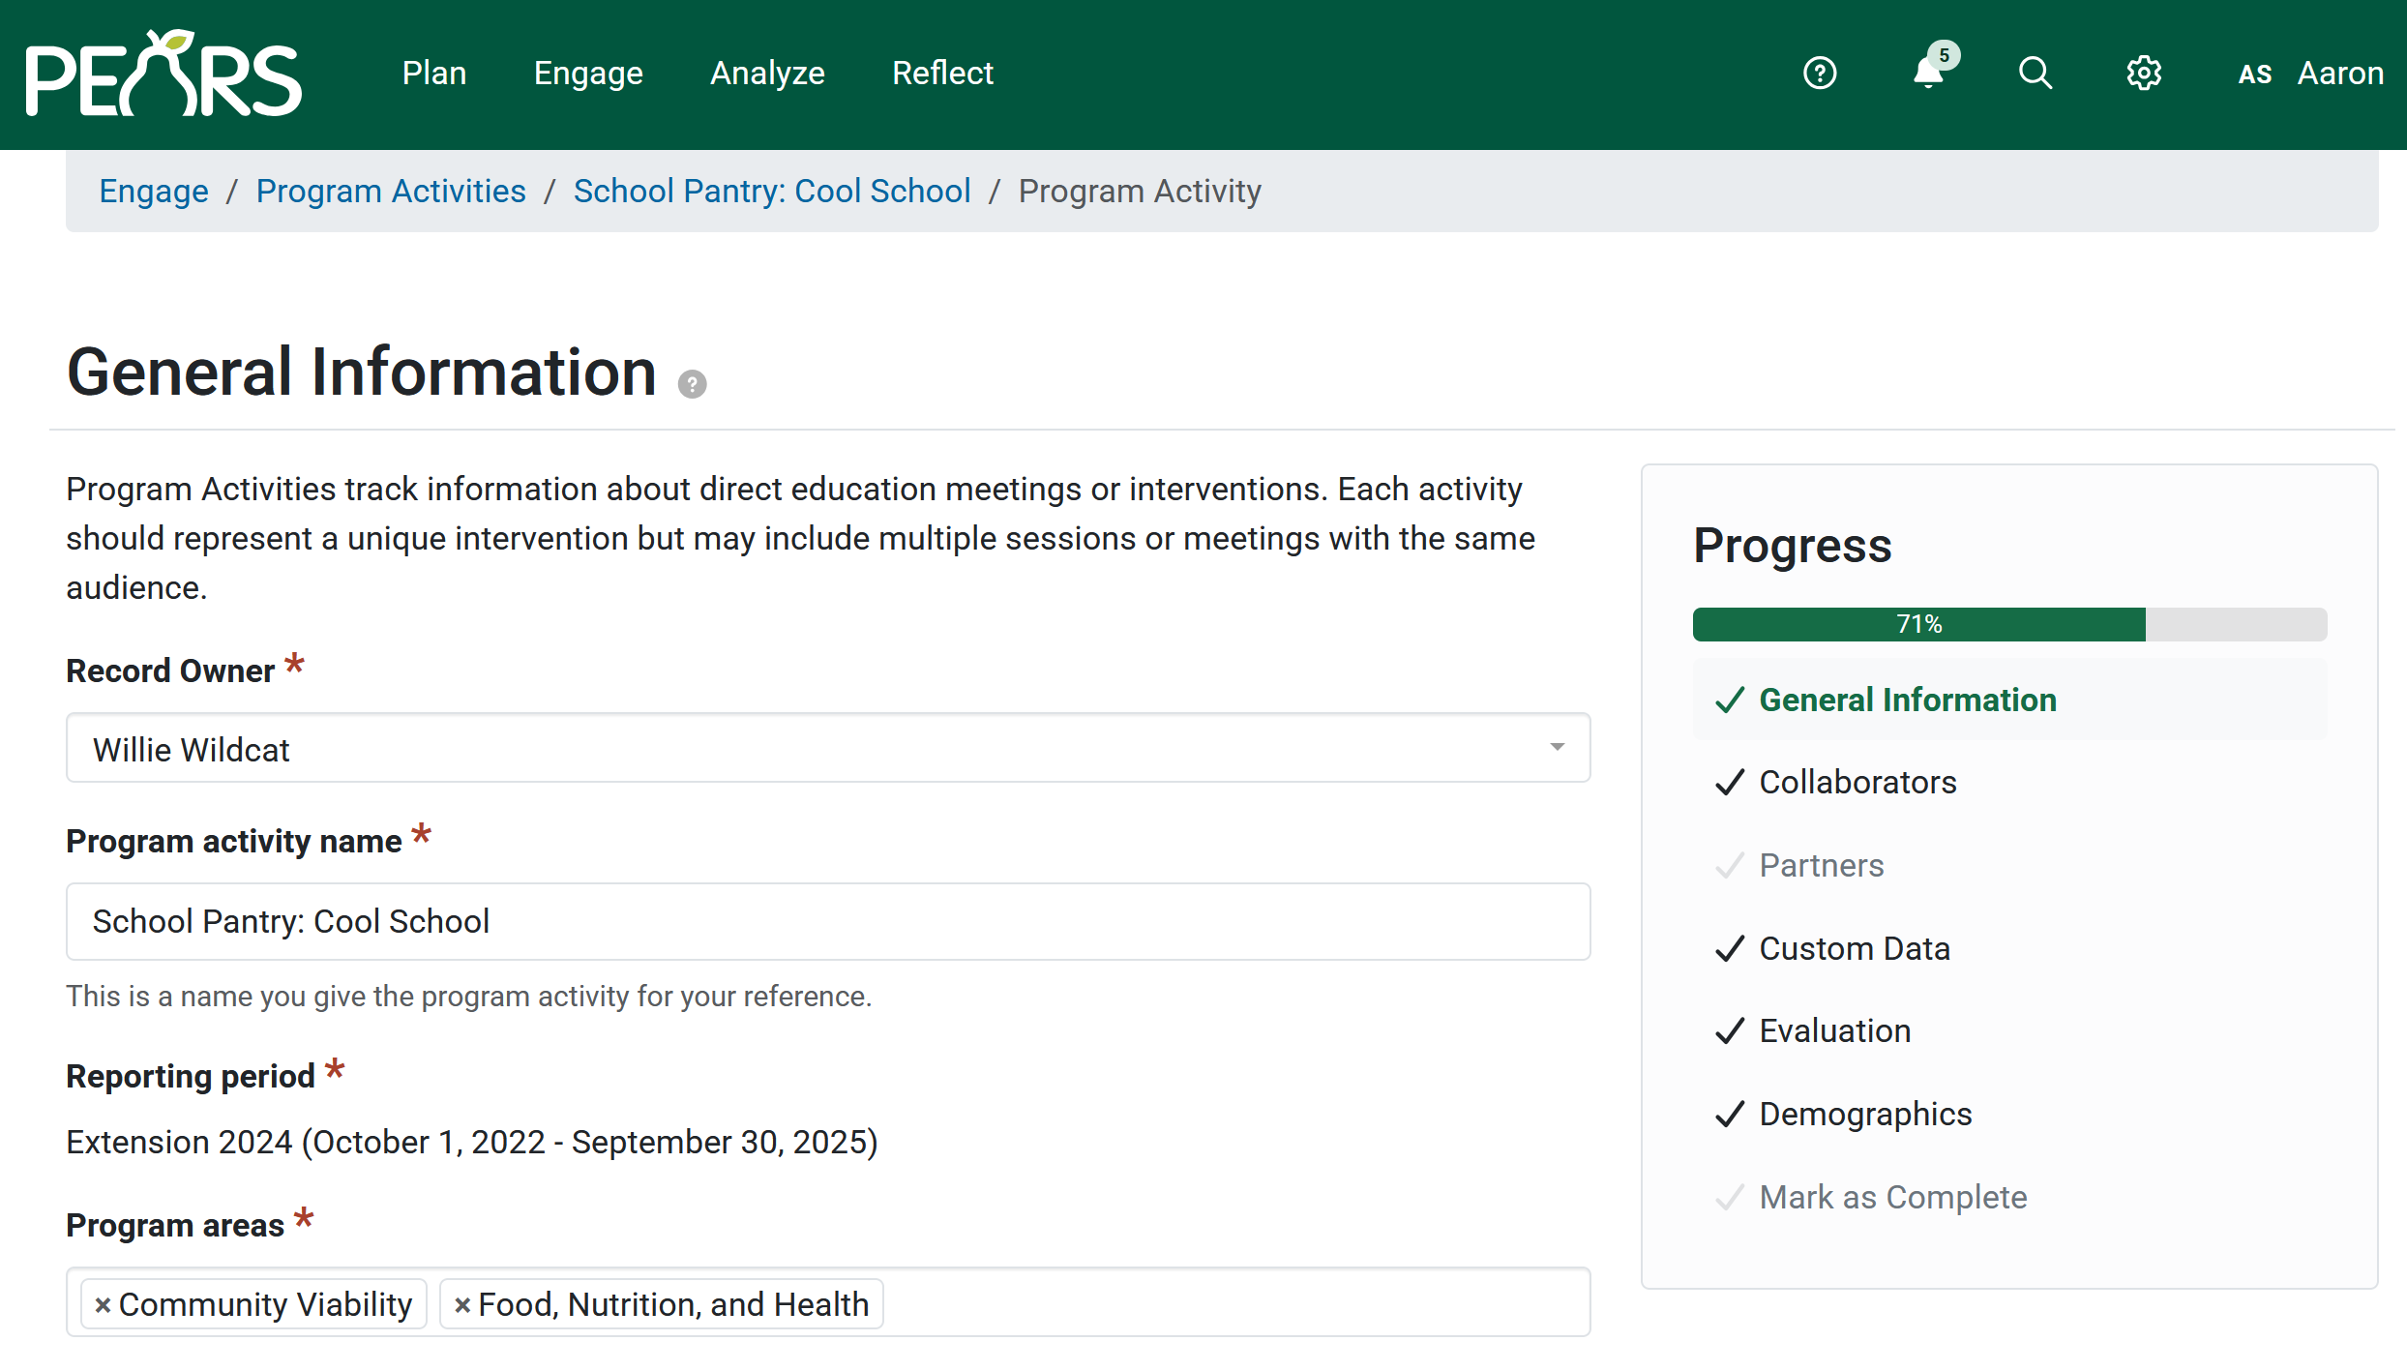Screen dimensions: 2407x1371
Task: Click 'This is a name you give' help text
Action: point(469,997)
